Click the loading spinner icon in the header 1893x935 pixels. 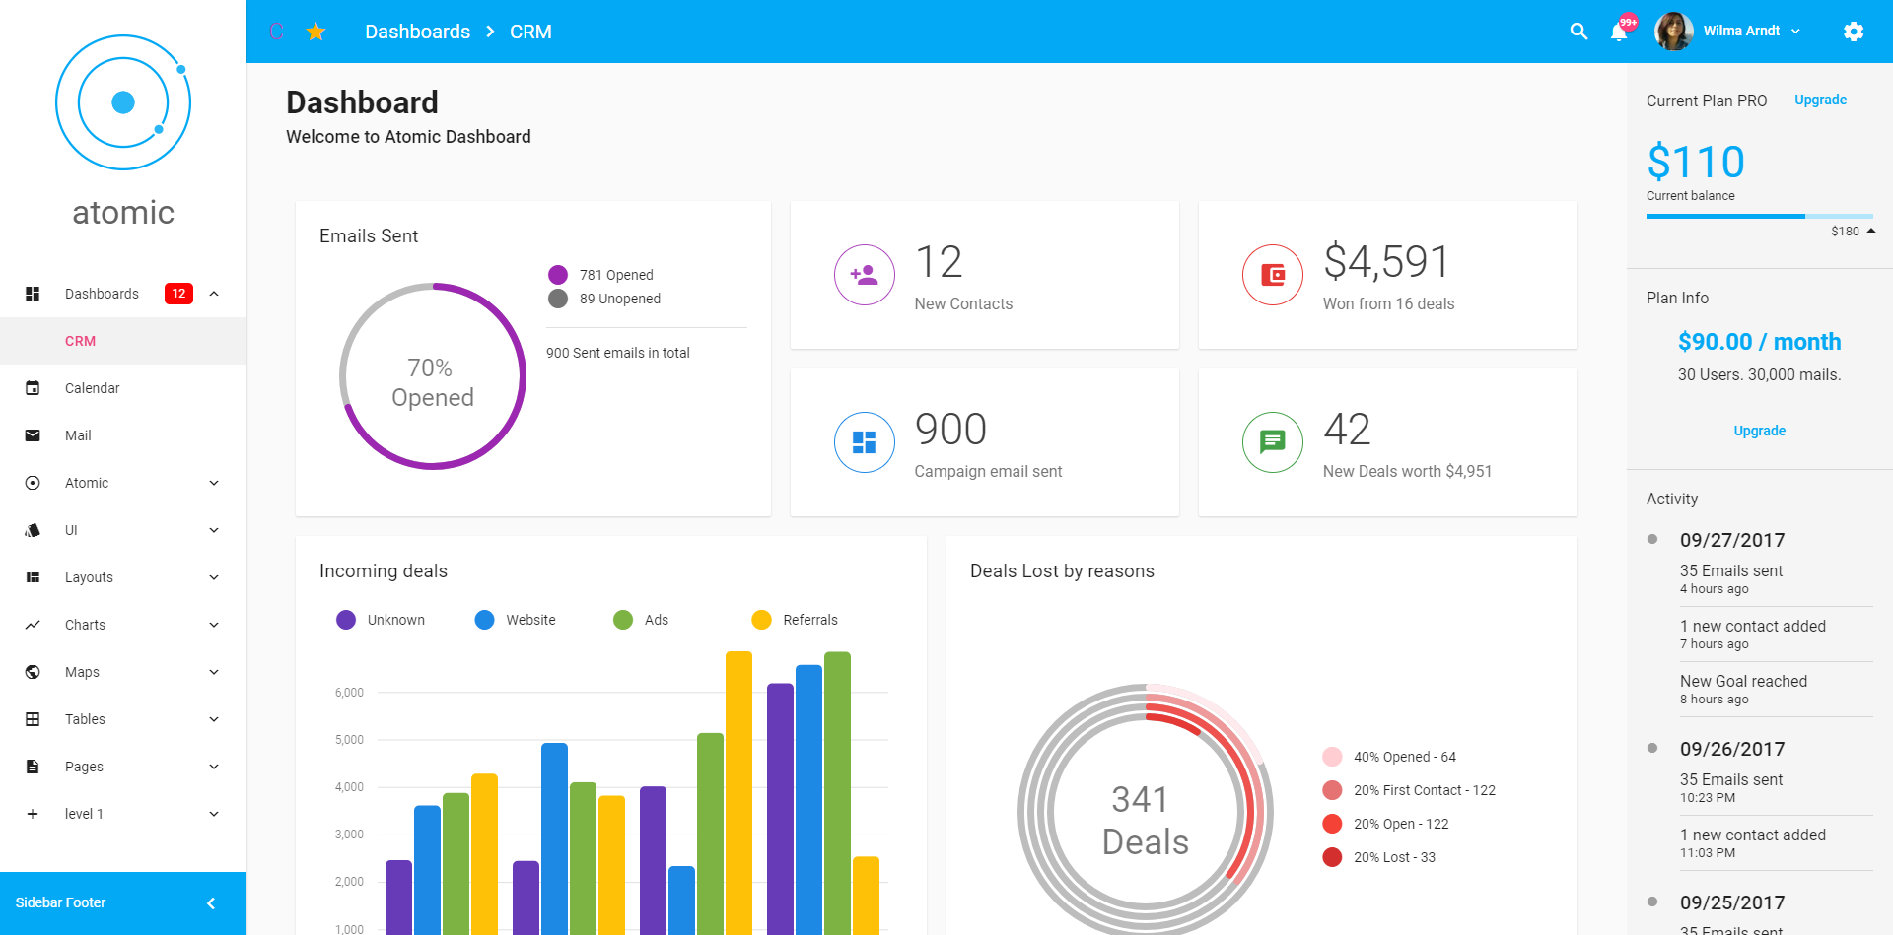[276, 32]
